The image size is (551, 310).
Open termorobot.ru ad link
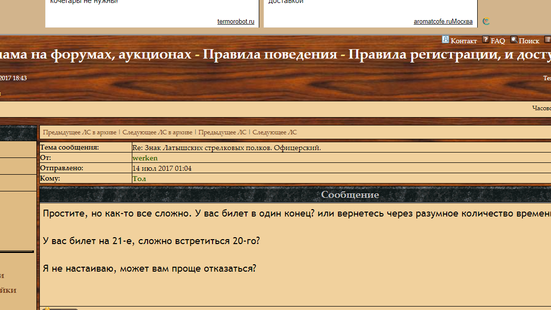[236, 22]
